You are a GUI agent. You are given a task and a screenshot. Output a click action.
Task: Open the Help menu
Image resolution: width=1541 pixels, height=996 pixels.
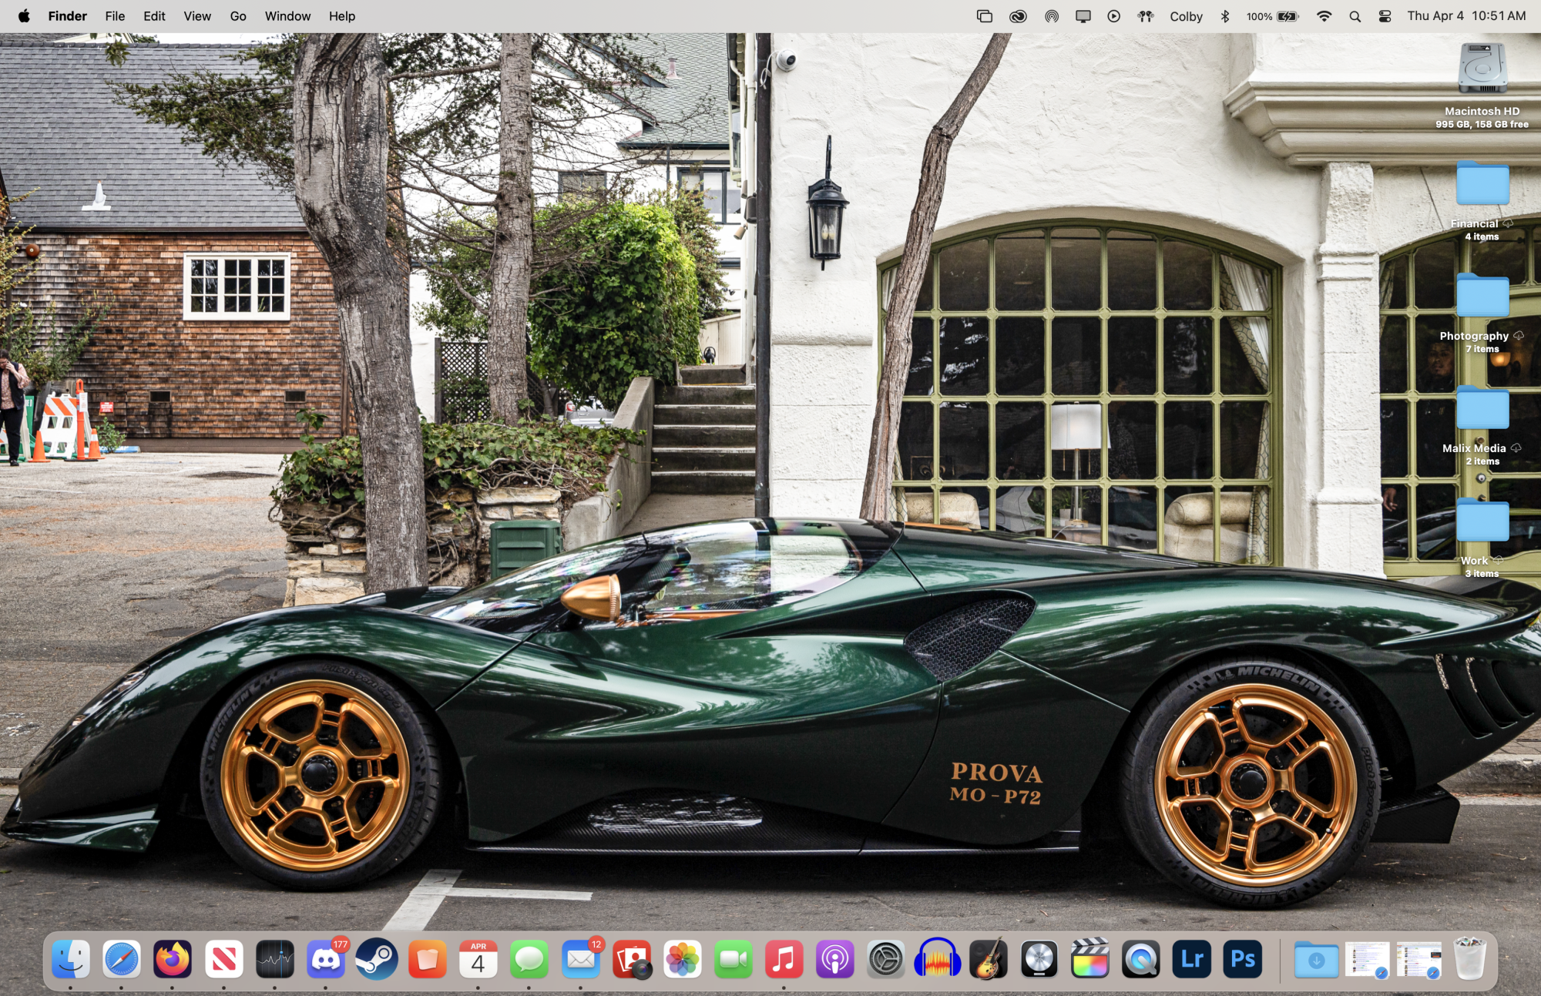click(342, 16)
